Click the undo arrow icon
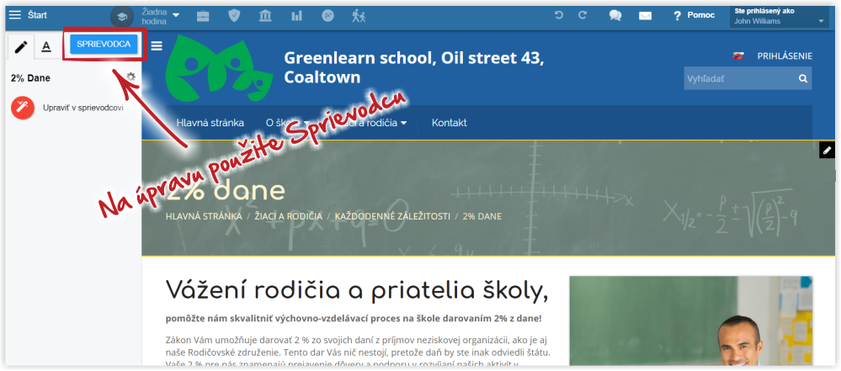Image resolution: width=841 pixels, height=371 pixels. coord(559,15)
